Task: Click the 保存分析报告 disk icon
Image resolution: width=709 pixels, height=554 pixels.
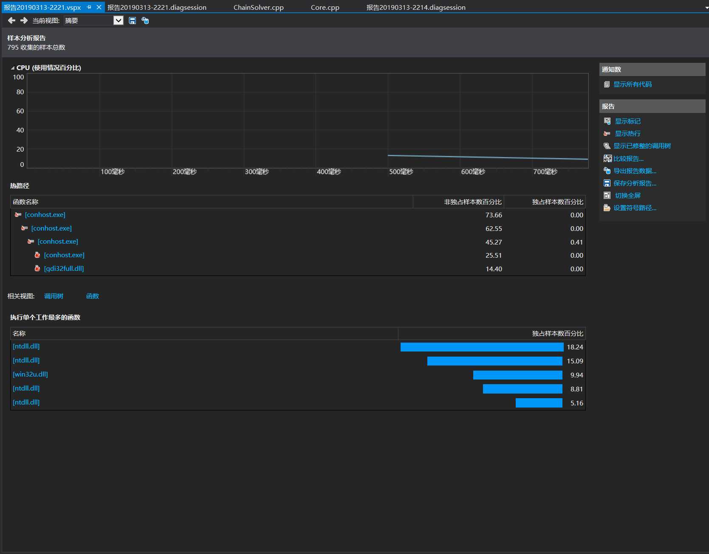Action: click(607, 183)
